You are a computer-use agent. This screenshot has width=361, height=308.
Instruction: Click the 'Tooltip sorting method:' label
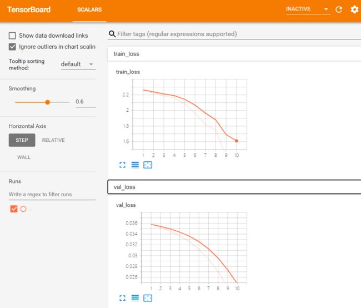click(27, 64)
